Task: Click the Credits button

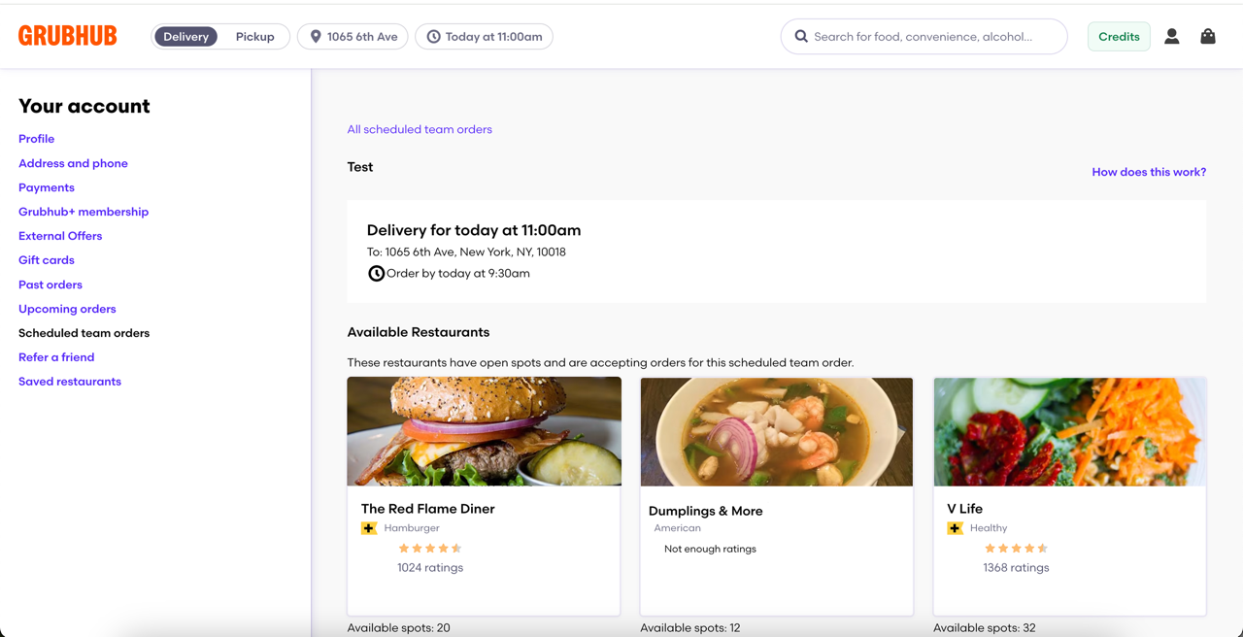Action: pyautogui.click(x=1119, y=37)
